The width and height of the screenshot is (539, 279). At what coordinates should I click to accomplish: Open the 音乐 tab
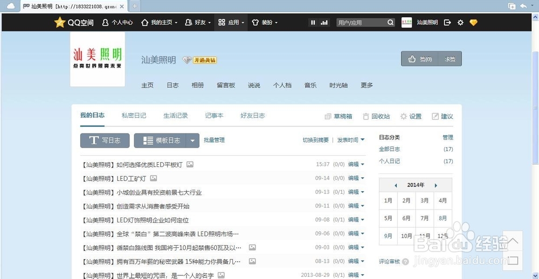click(310, 85)
